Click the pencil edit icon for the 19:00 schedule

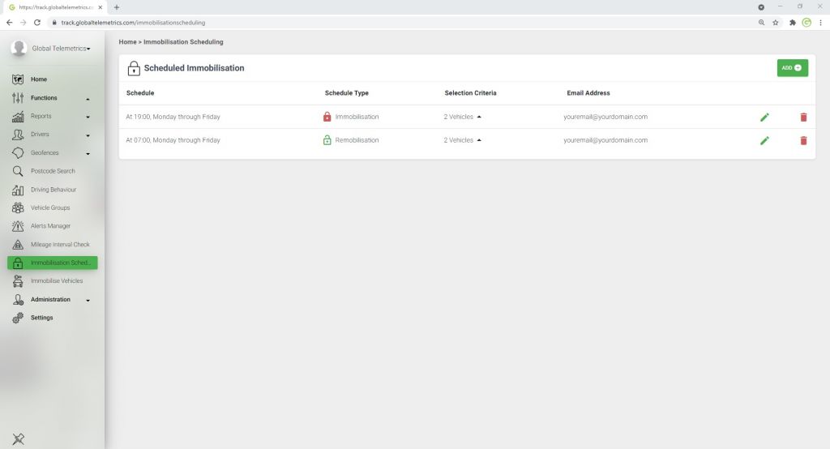tap(764, 118)
